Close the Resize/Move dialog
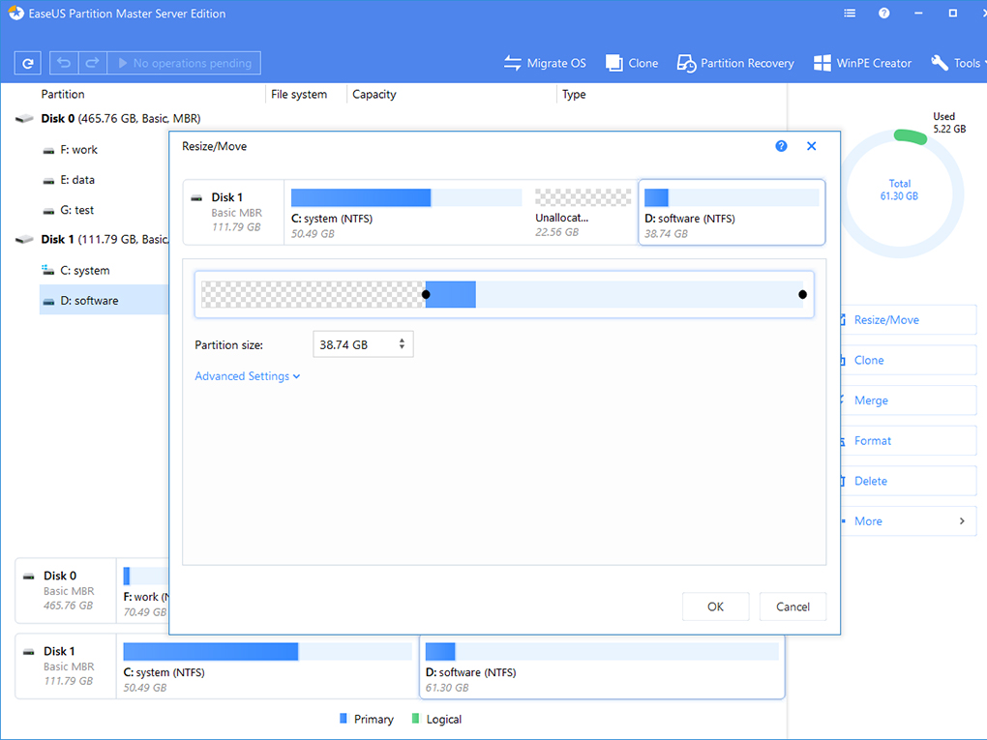987x740 pixels. coord(812,146)
